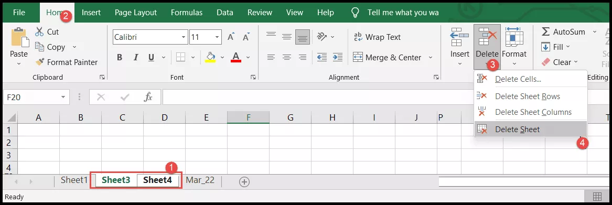Screen dimensions: 612x205
Task: Select the Format Painter brush icon
Action: coord(40,62)
